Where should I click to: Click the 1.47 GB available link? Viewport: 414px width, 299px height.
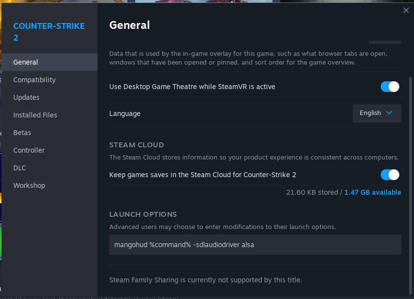pyautogui.click(x=372, y=192)
